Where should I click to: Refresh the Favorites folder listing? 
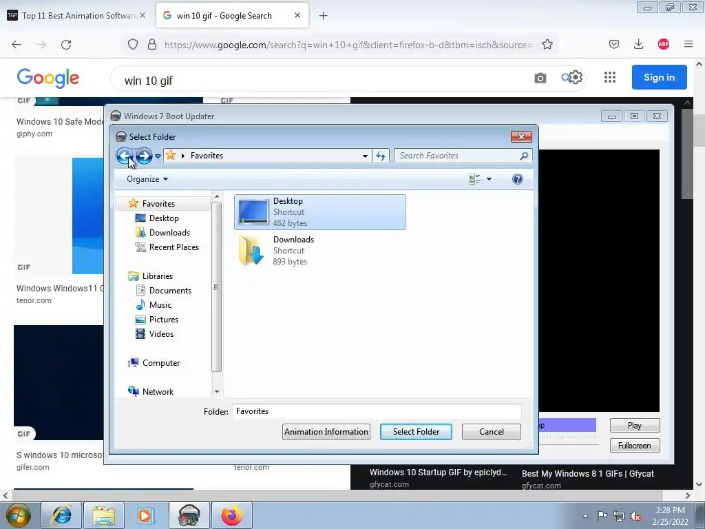pyautogui.click(x=381, y=156)
